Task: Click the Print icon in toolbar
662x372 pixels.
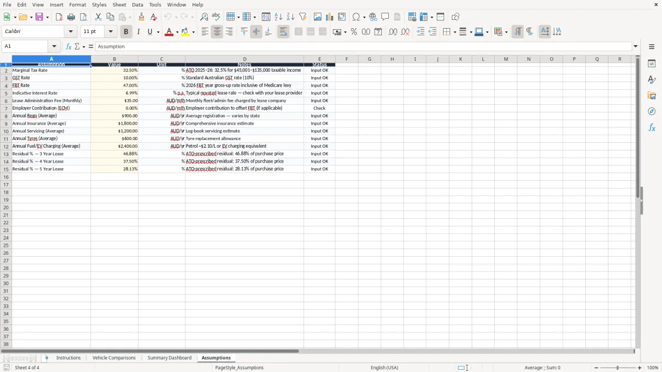Action: point(71,17)
